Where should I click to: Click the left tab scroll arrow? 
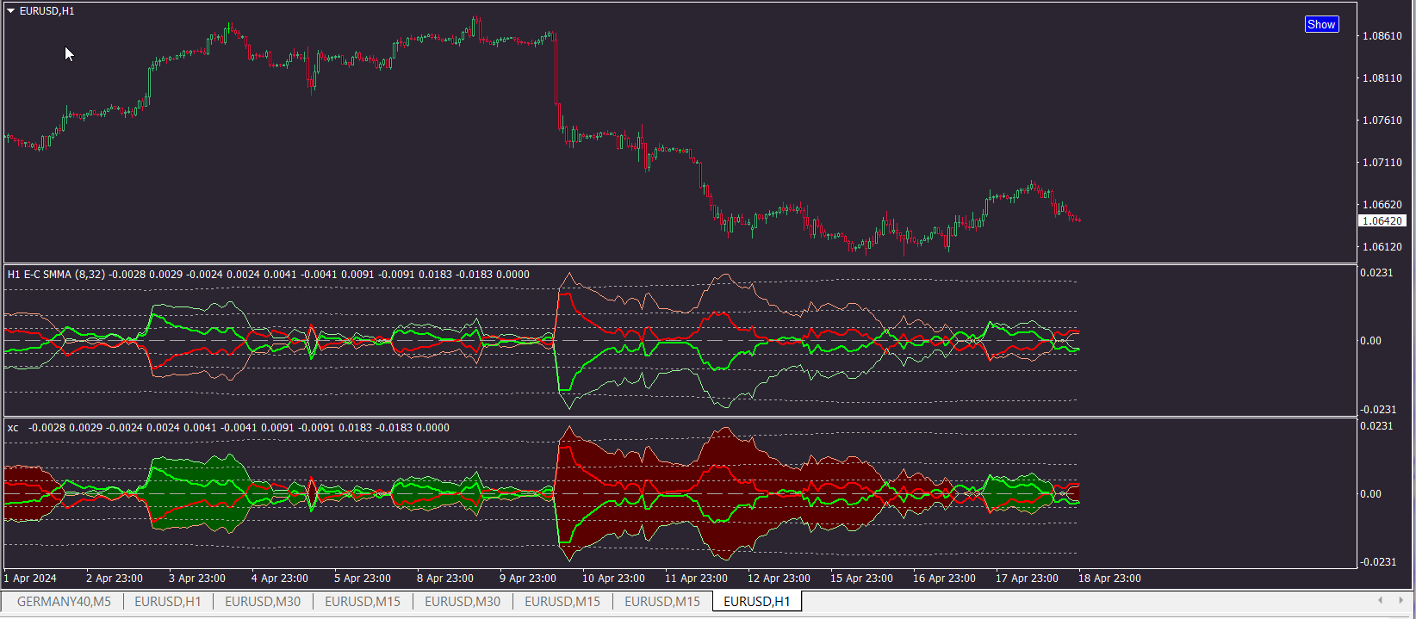pyautogui.click(x=1380, y=600)
